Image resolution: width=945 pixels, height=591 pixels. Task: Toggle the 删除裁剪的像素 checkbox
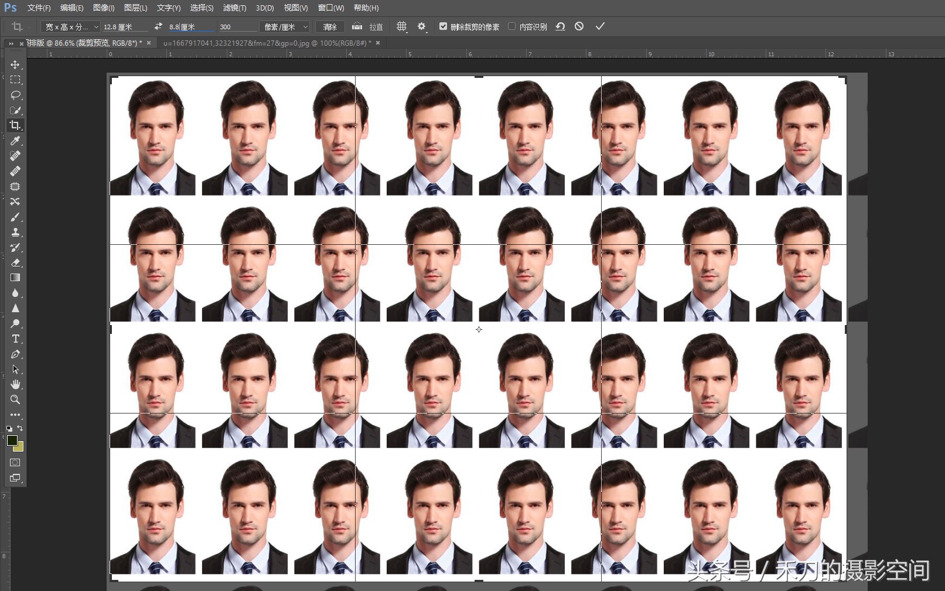point(443,26)
